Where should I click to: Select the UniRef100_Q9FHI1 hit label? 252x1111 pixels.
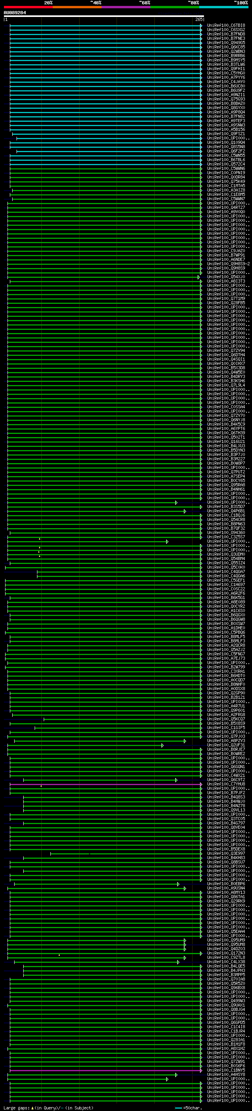coord(226,69)
